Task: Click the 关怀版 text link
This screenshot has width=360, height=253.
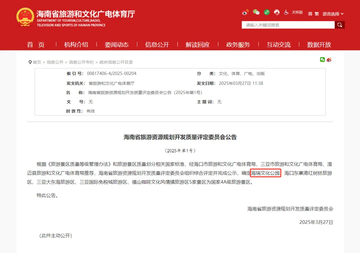Action: 297,12
